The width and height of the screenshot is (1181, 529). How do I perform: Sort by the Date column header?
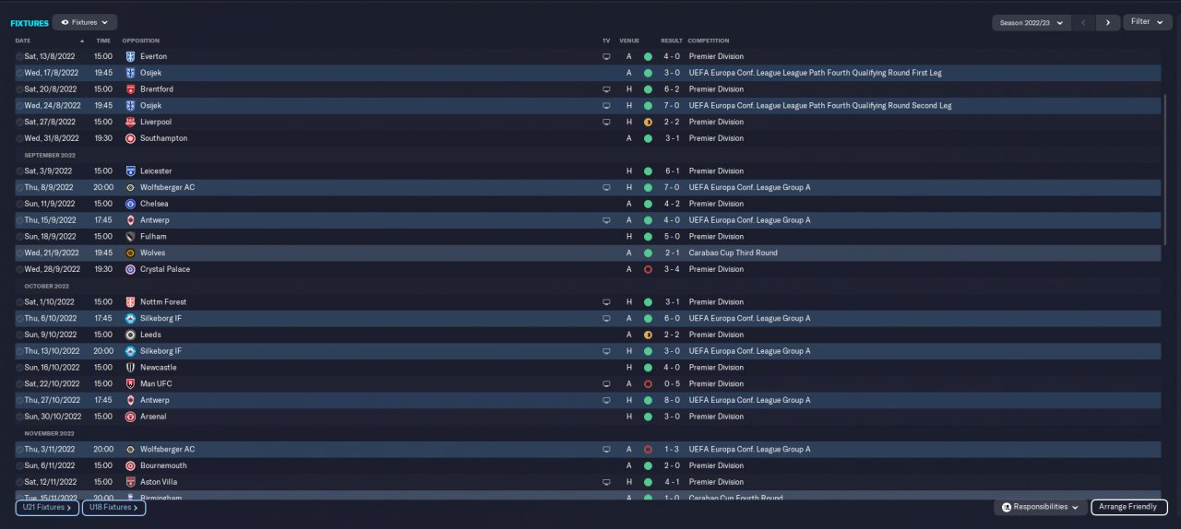(x=23, y=41)
